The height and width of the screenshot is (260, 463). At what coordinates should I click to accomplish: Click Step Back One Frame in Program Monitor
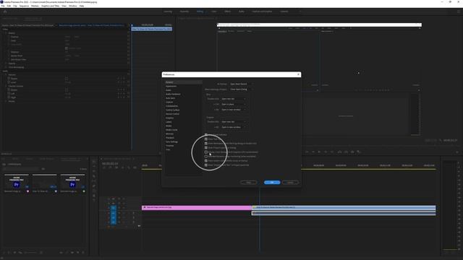tap(313, 152)
